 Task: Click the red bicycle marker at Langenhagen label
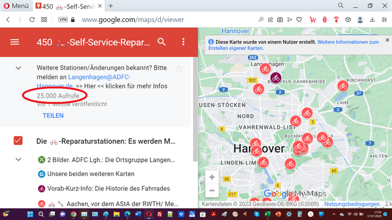(265, 68)
